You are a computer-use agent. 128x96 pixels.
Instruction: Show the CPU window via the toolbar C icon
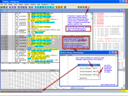48,7
